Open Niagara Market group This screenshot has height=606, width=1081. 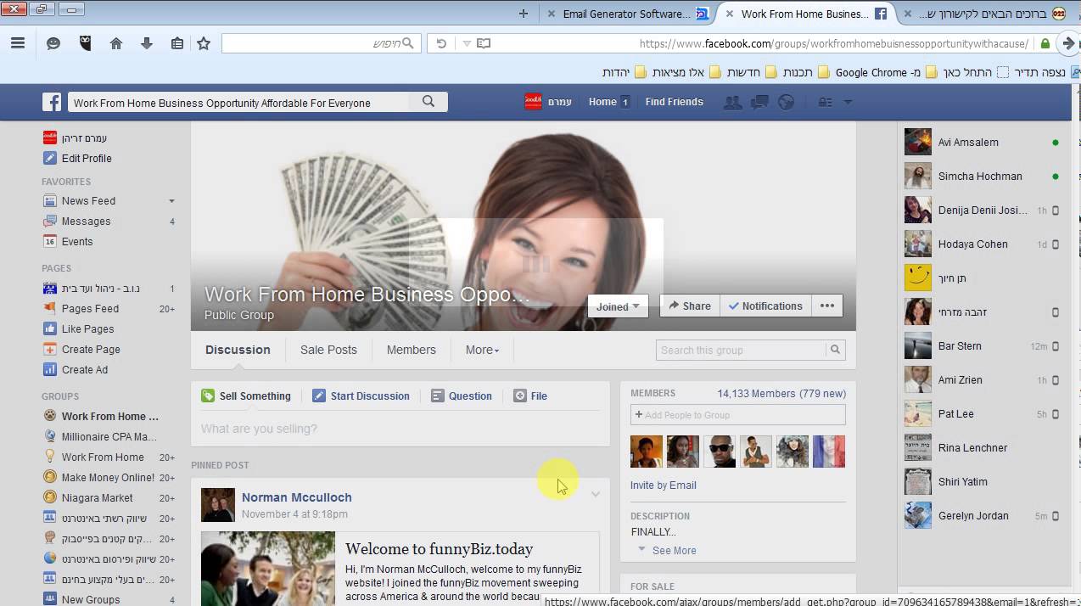[88, 497]
